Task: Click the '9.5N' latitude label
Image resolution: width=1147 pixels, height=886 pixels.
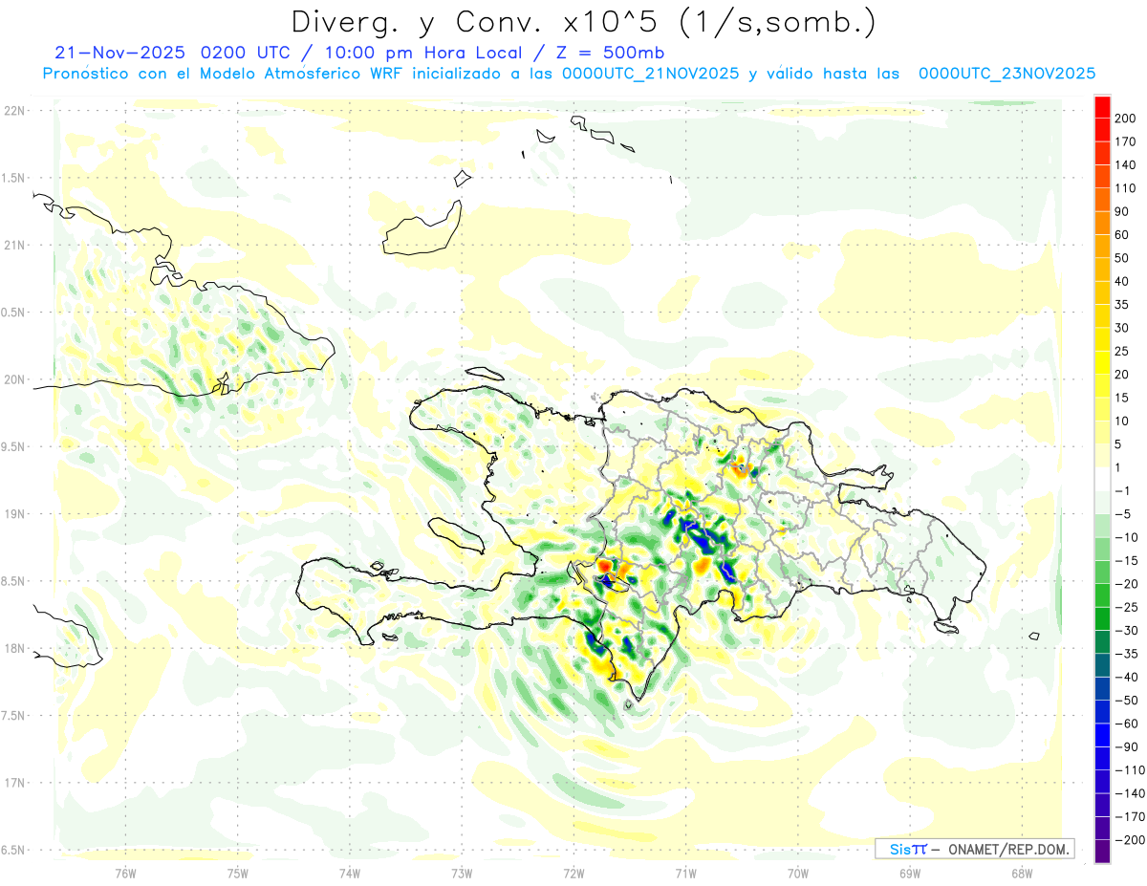Action: (x=13, y=447)
